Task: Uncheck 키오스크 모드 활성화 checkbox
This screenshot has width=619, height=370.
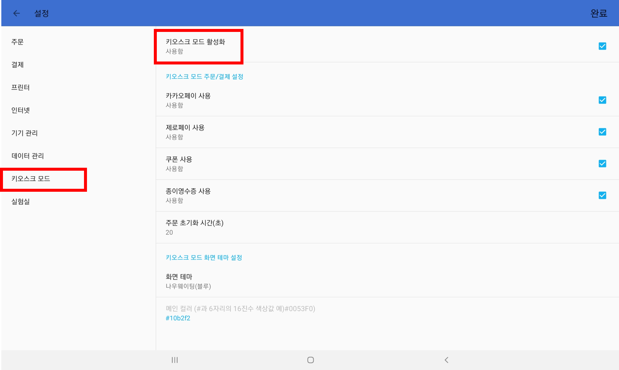Action: pyautogui.click(x=602, y=46)
